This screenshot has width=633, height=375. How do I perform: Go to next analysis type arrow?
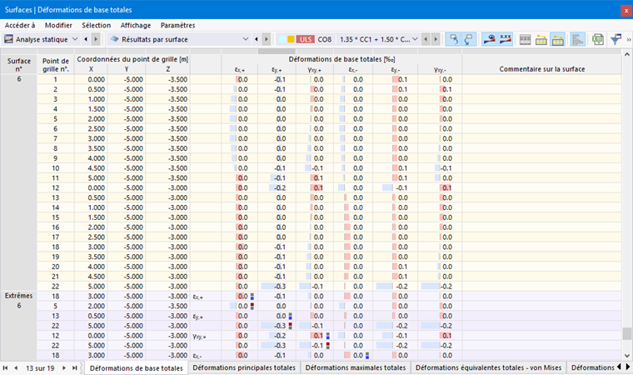96,39
